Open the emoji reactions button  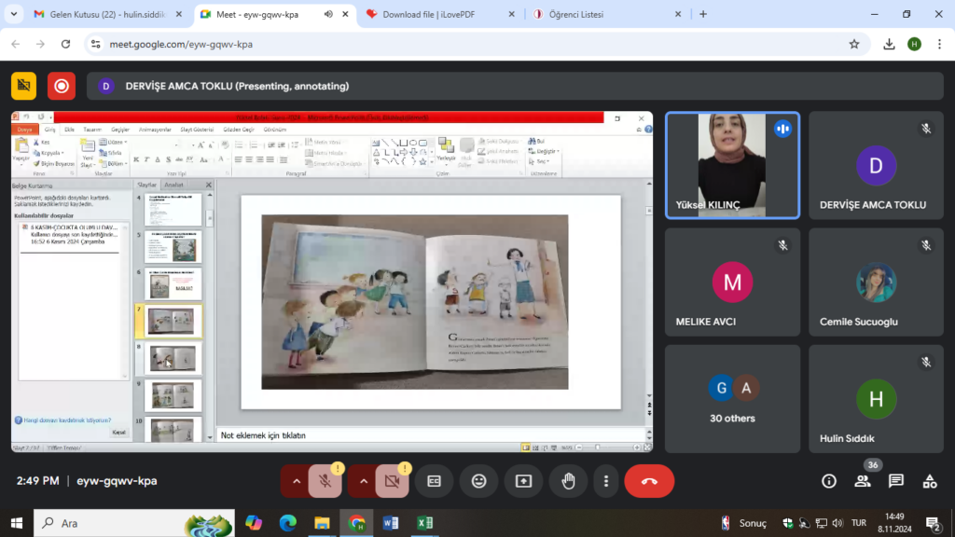pos(479,481)
